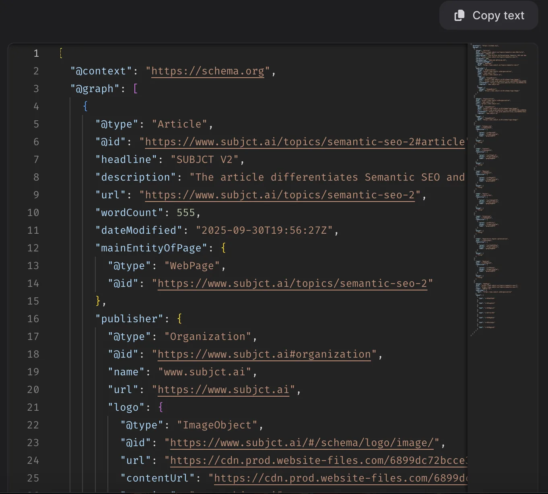The width and height of the screenshot is (548, 494).
Task: Click the opening bracket on line 1
Action: (x=61, y=54)
